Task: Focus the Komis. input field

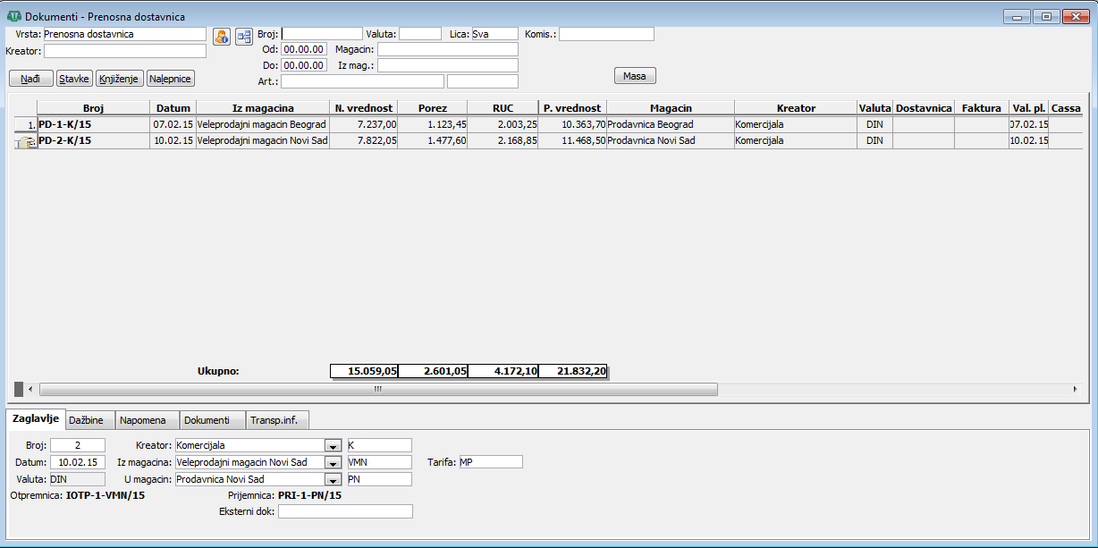Action: click(606, 34)
